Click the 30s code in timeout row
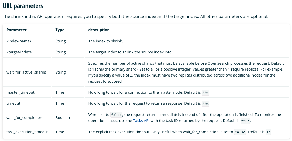292x141 pixels. [x=206, y=104]
